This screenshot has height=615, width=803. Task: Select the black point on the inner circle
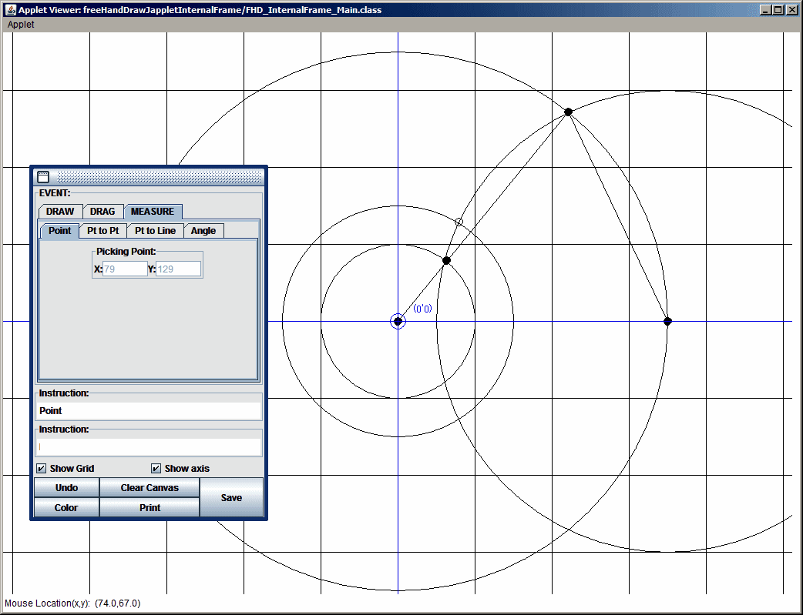click(x=446, y=260)
